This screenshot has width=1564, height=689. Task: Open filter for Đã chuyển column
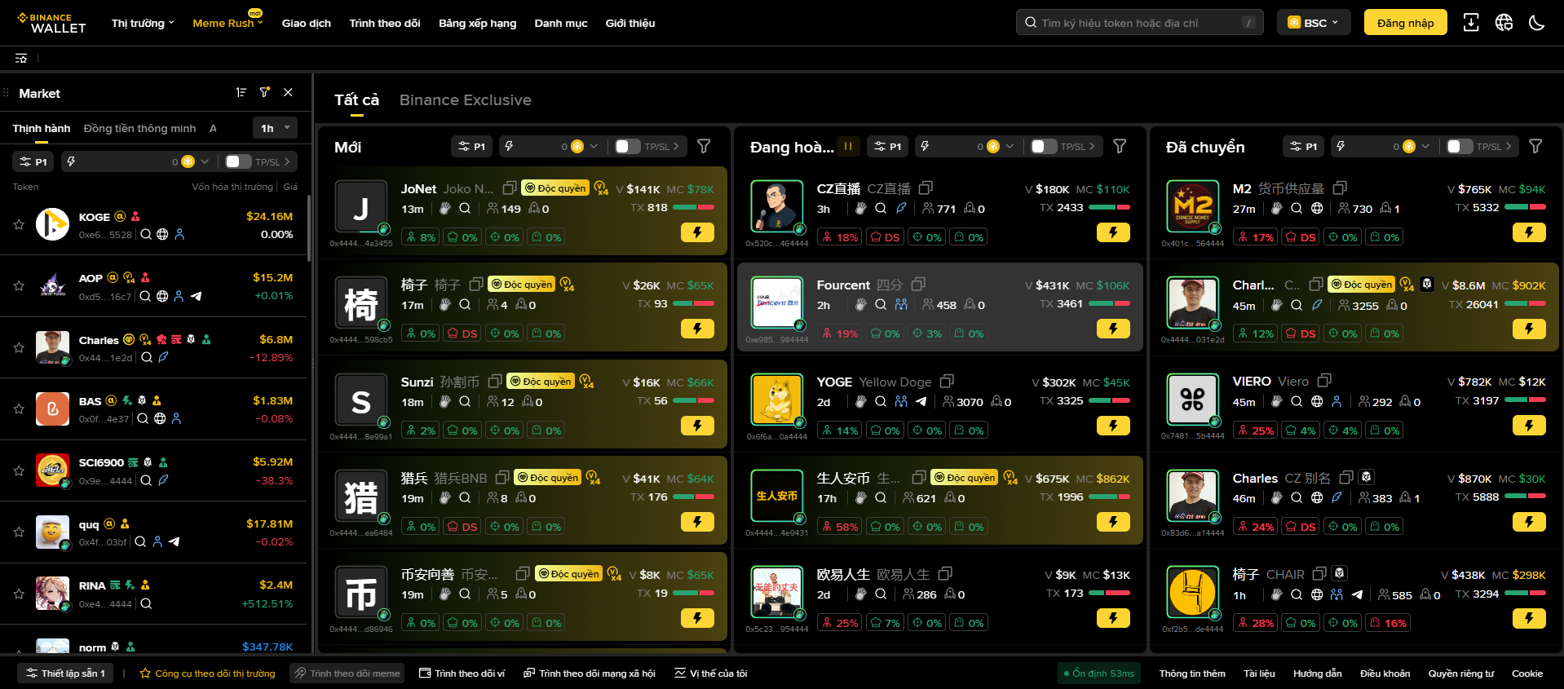click(1535, 147)
